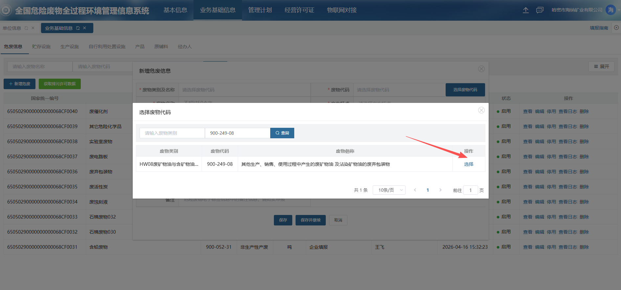This screenshot has width=621, height=290.
Task: Open the messages chat icon in header
Action: point(540,10)
